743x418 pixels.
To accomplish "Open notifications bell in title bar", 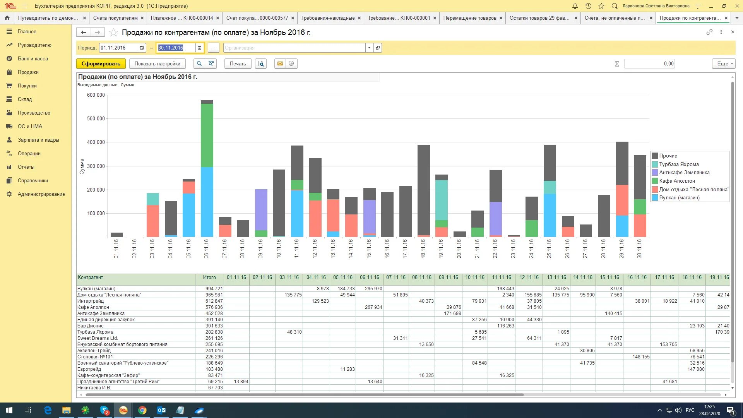I will point(575,6).
